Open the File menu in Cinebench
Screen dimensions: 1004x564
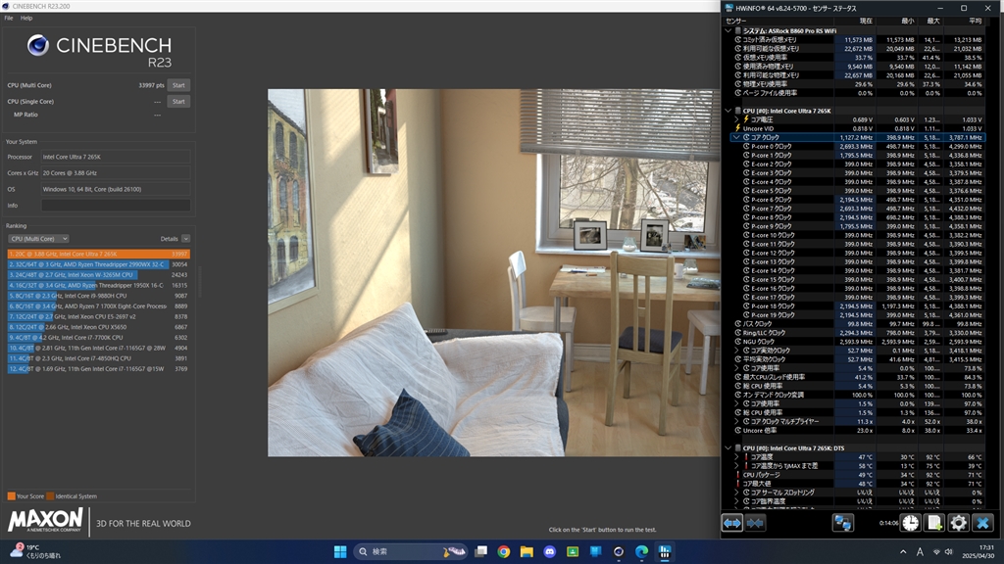pos(8,18)
